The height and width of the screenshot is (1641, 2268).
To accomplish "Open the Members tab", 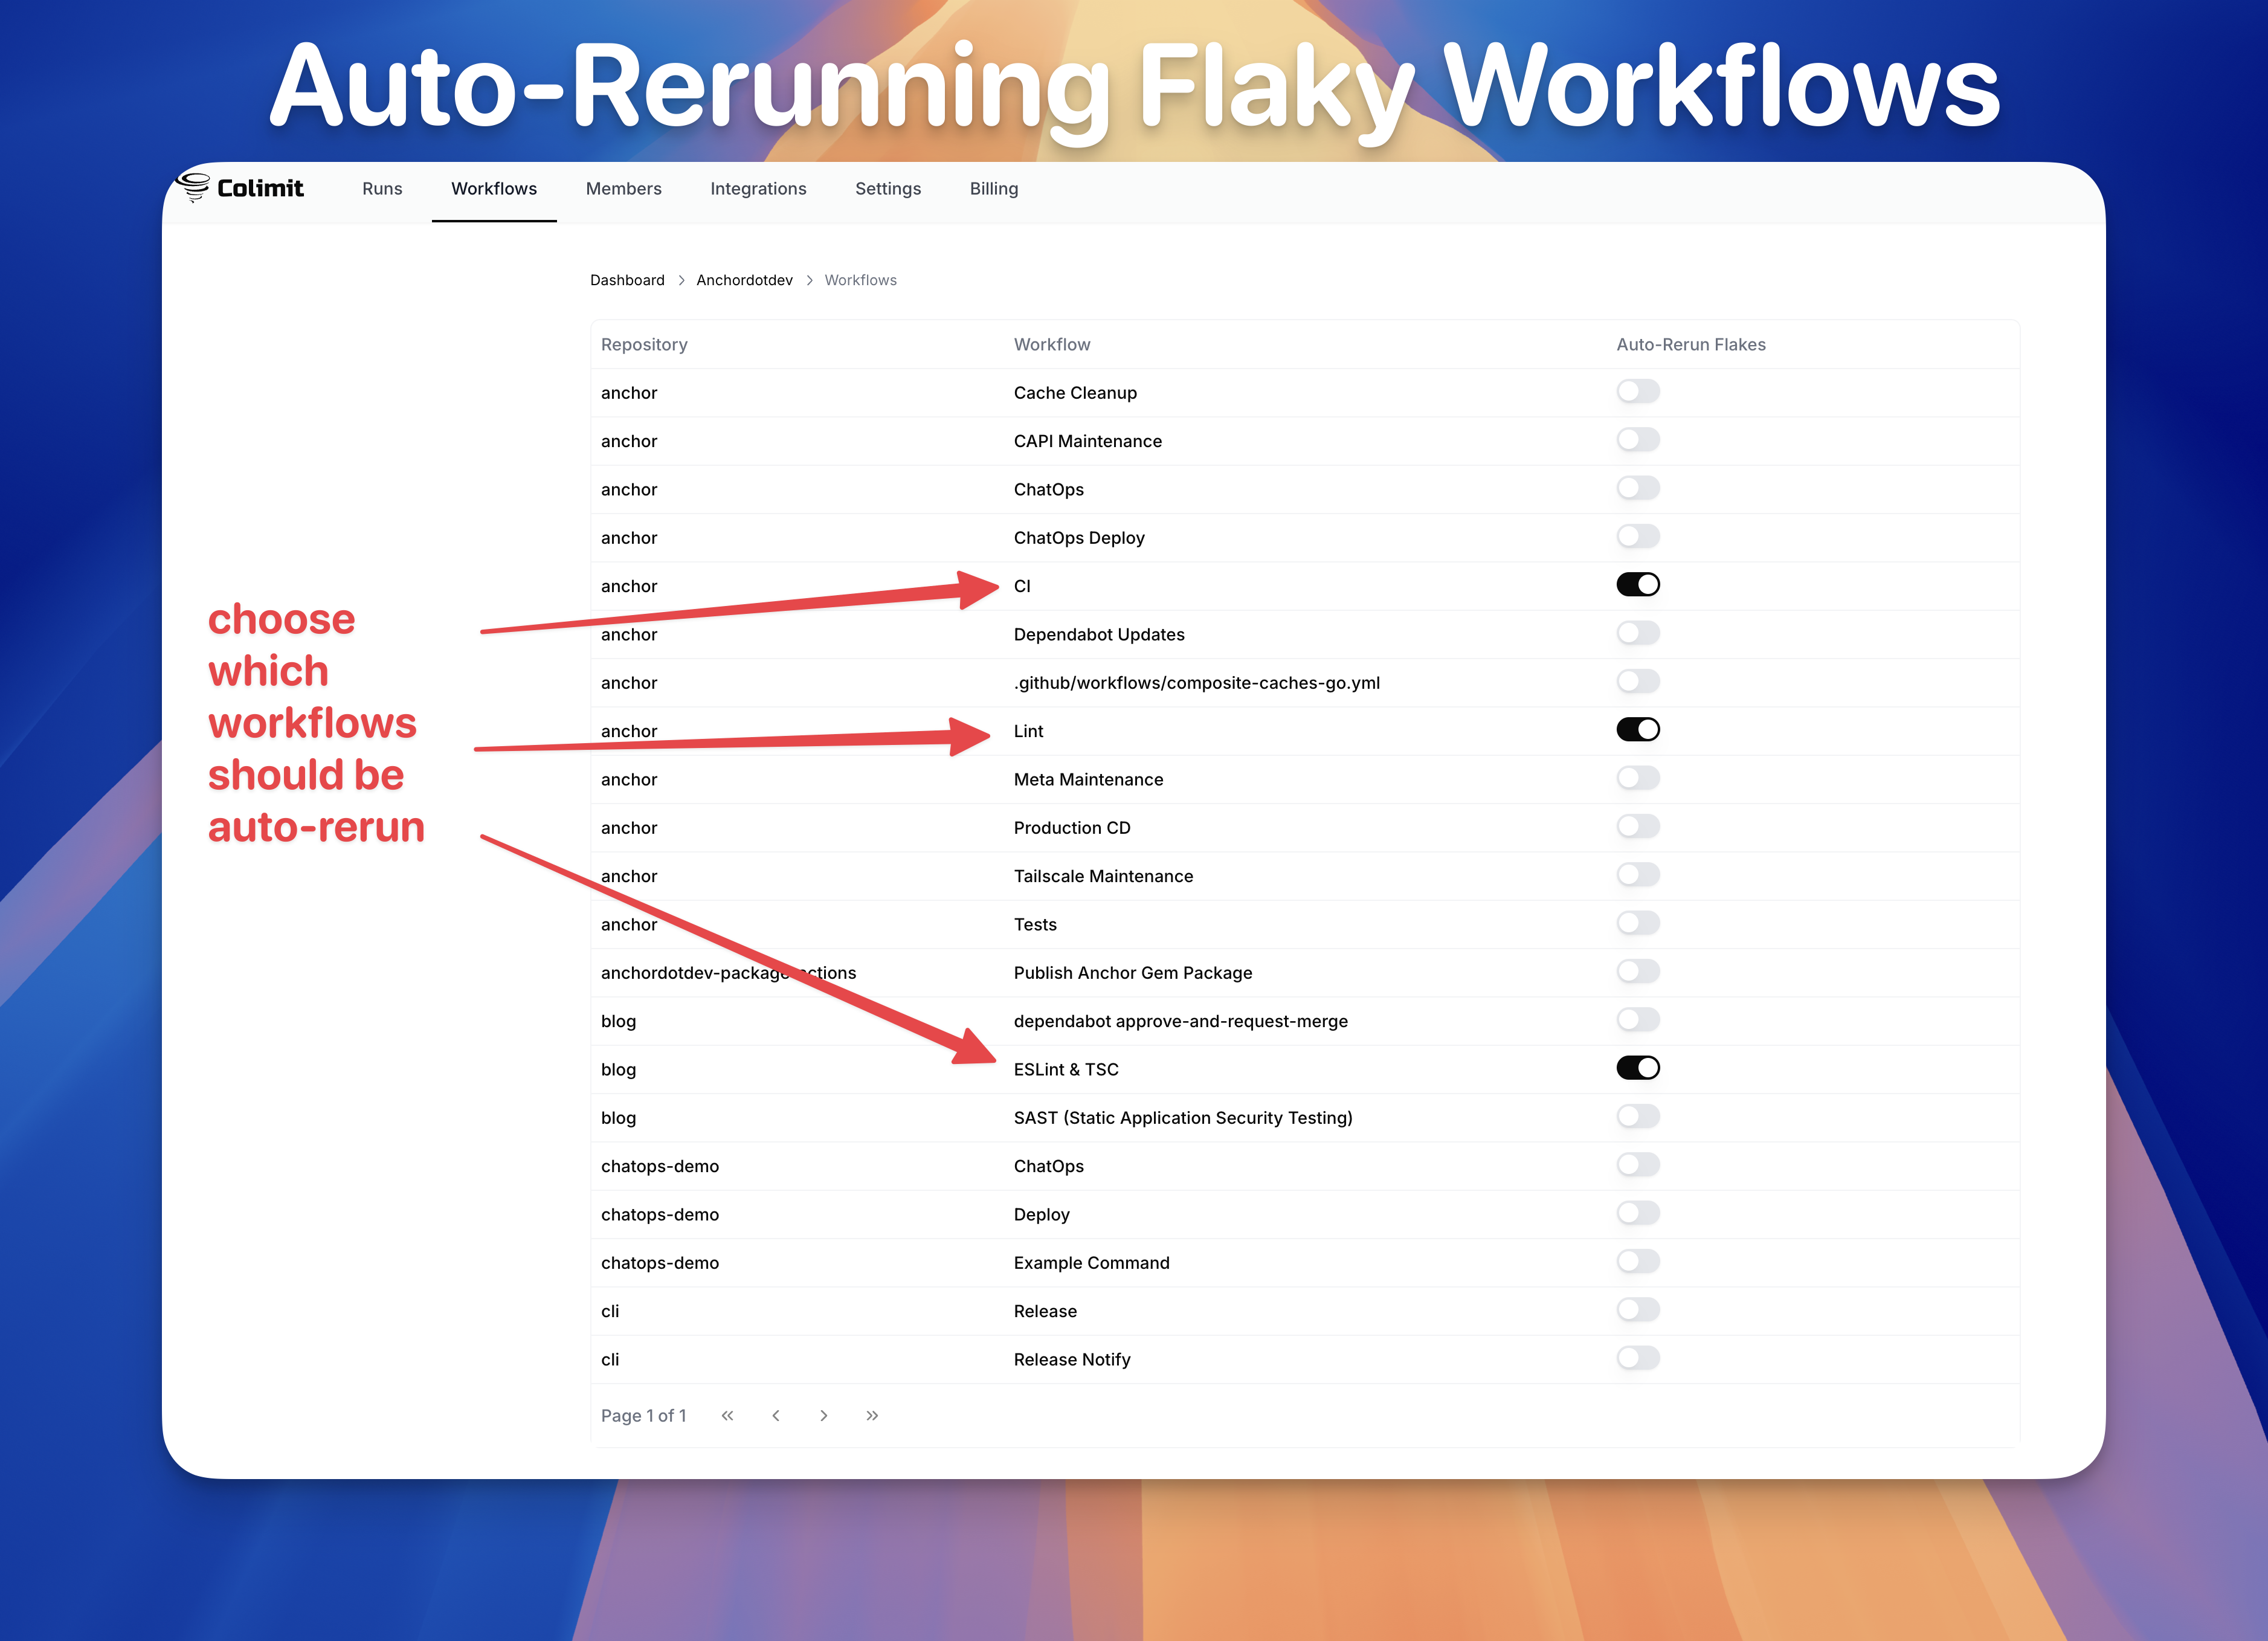I will click(x=624, y=189).
